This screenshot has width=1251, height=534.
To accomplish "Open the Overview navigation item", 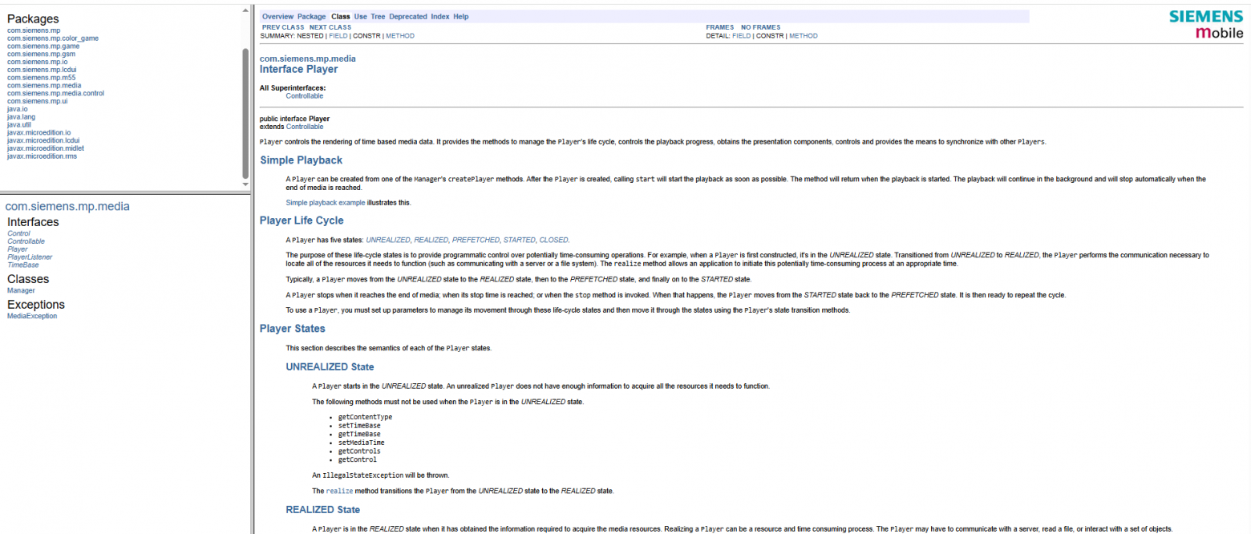I will click(x=277, y=17).
